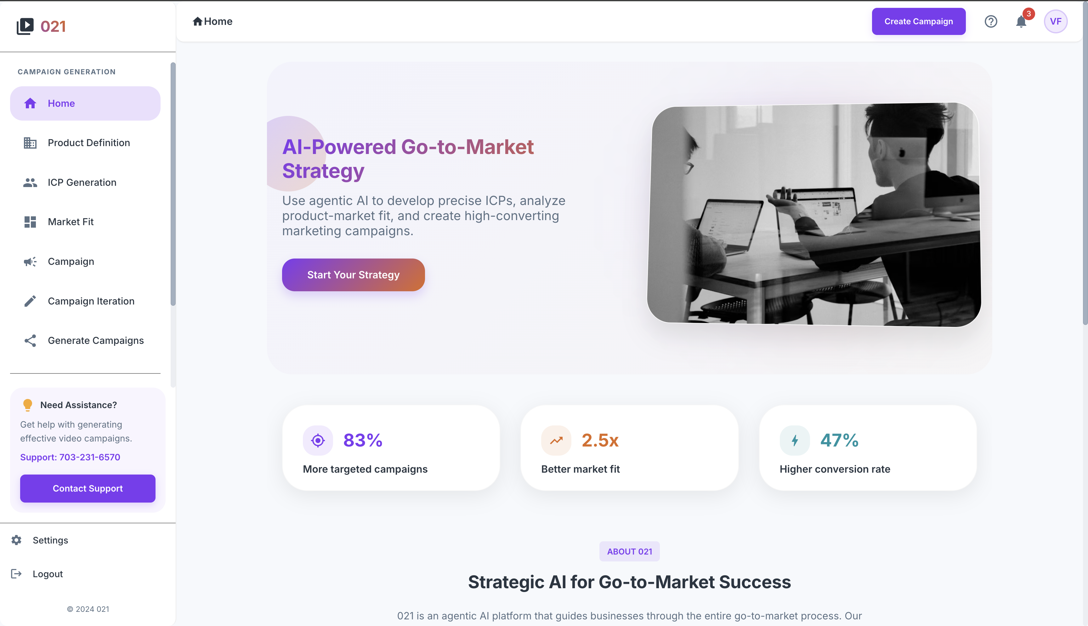The width and height of the screenshot is (1088, 626).
Task: Click the trending arrow icon beside 2.5x
Action: click(x=556, y=440)
